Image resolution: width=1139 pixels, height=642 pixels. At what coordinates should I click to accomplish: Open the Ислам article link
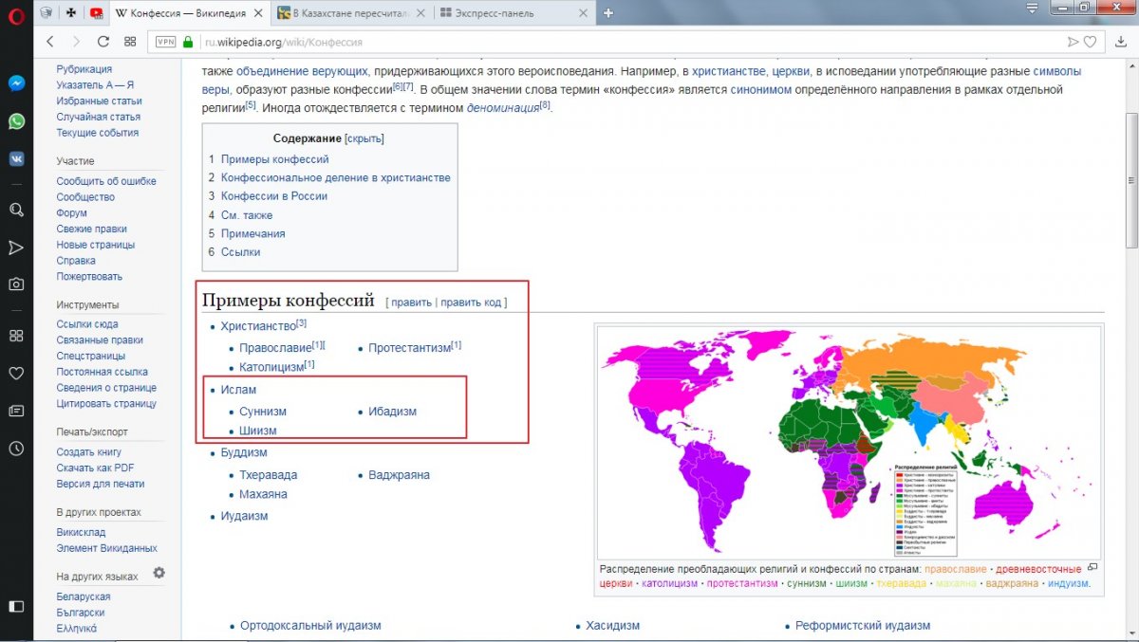coord(238,390)
